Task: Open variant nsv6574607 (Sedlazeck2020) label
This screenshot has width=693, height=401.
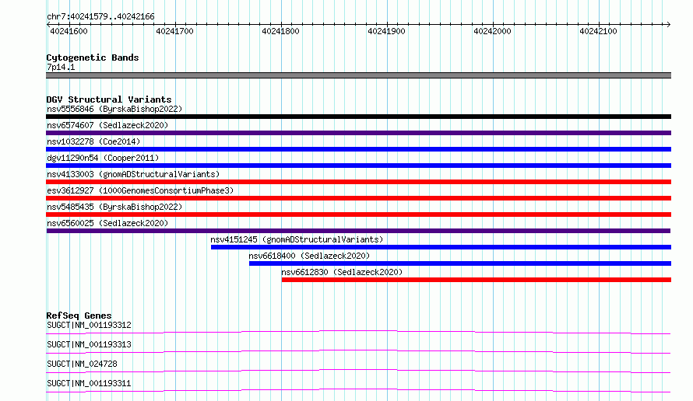Action: 107,125
